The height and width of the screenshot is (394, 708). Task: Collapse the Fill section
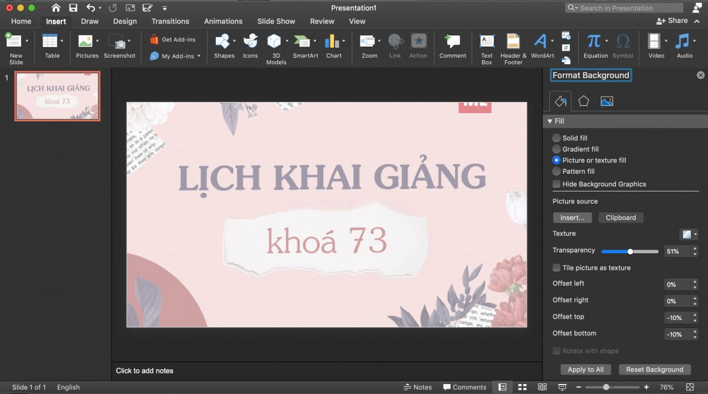click(x=550, y=121)
